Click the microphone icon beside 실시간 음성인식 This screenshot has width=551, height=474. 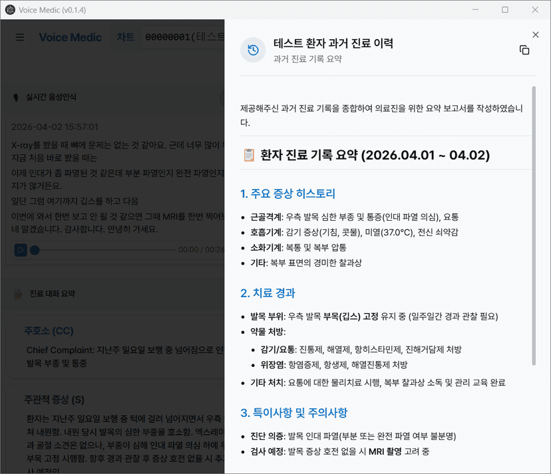(x=16, y=97)
